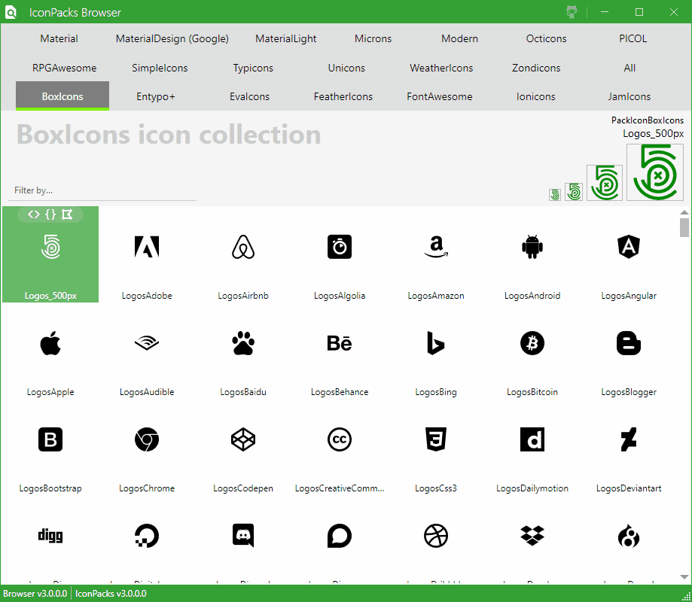The height and width of the screenshot is (602, 692).
Task: Switch to the Octicons tab
Action: [x=546, y=39]
